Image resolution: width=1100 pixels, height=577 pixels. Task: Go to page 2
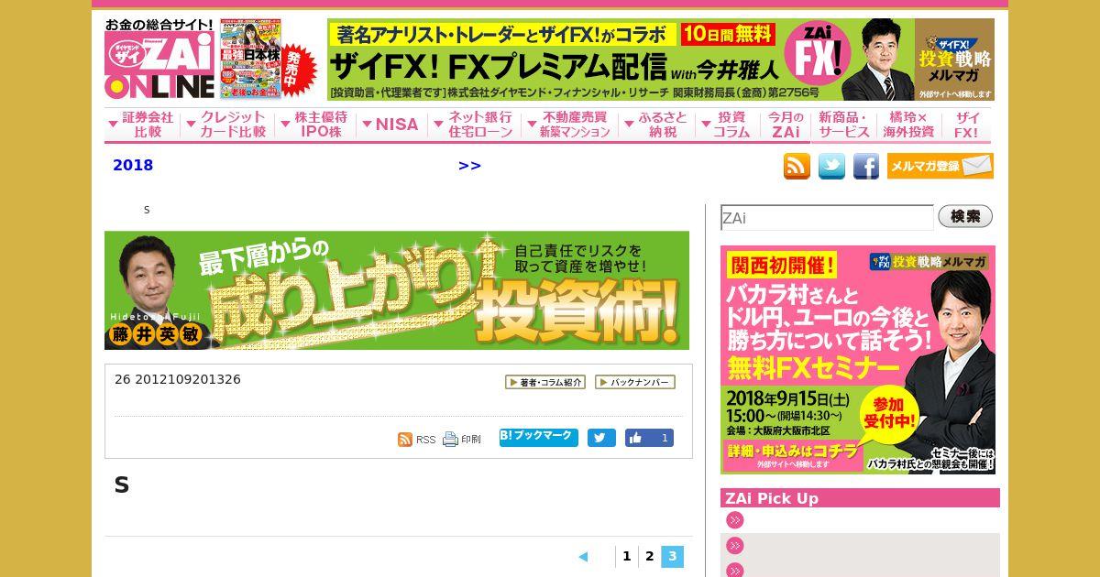point(650,556)
